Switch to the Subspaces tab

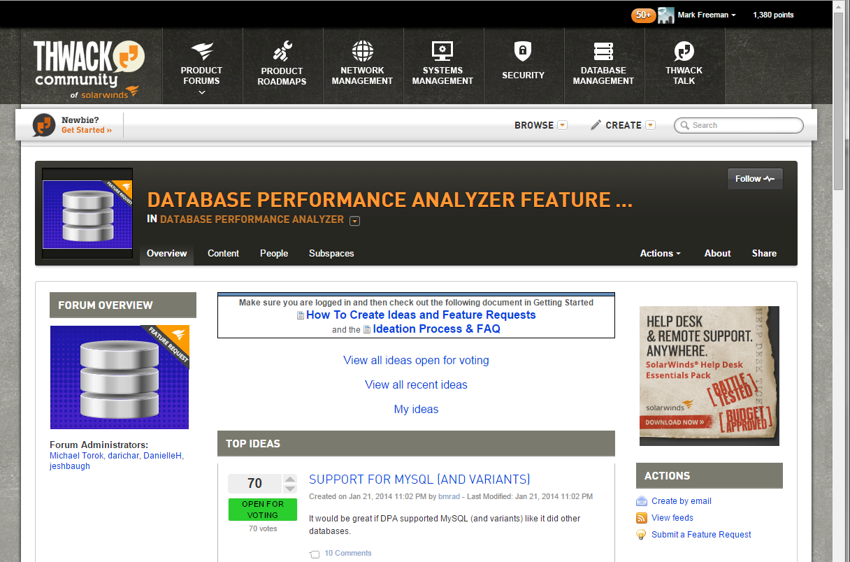pyautogui.click(x=331, y=253)
